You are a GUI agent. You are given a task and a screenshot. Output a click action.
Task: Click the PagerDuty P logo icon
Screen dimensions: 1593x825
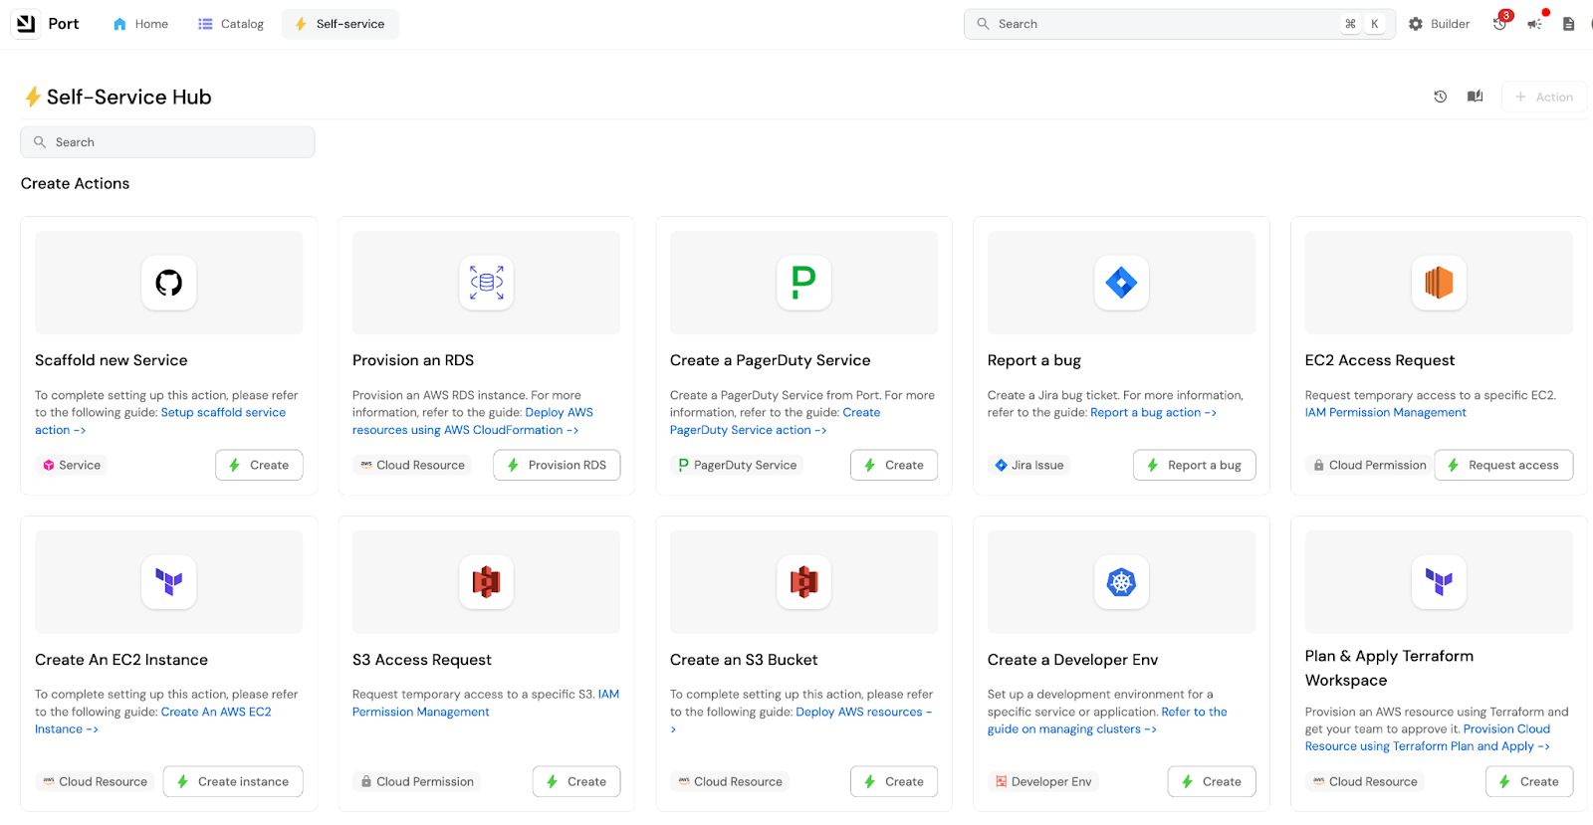[803, 283]
